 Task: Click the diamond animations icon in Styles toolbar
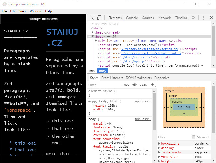(135, 85)
